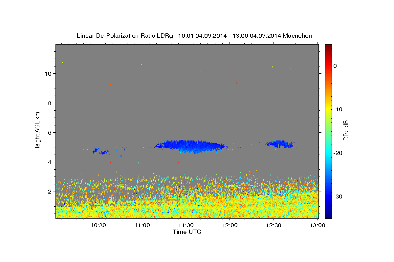Click the height tick label '2'
This screenshot has width=394, height=262.
click(x=50, y=191)
